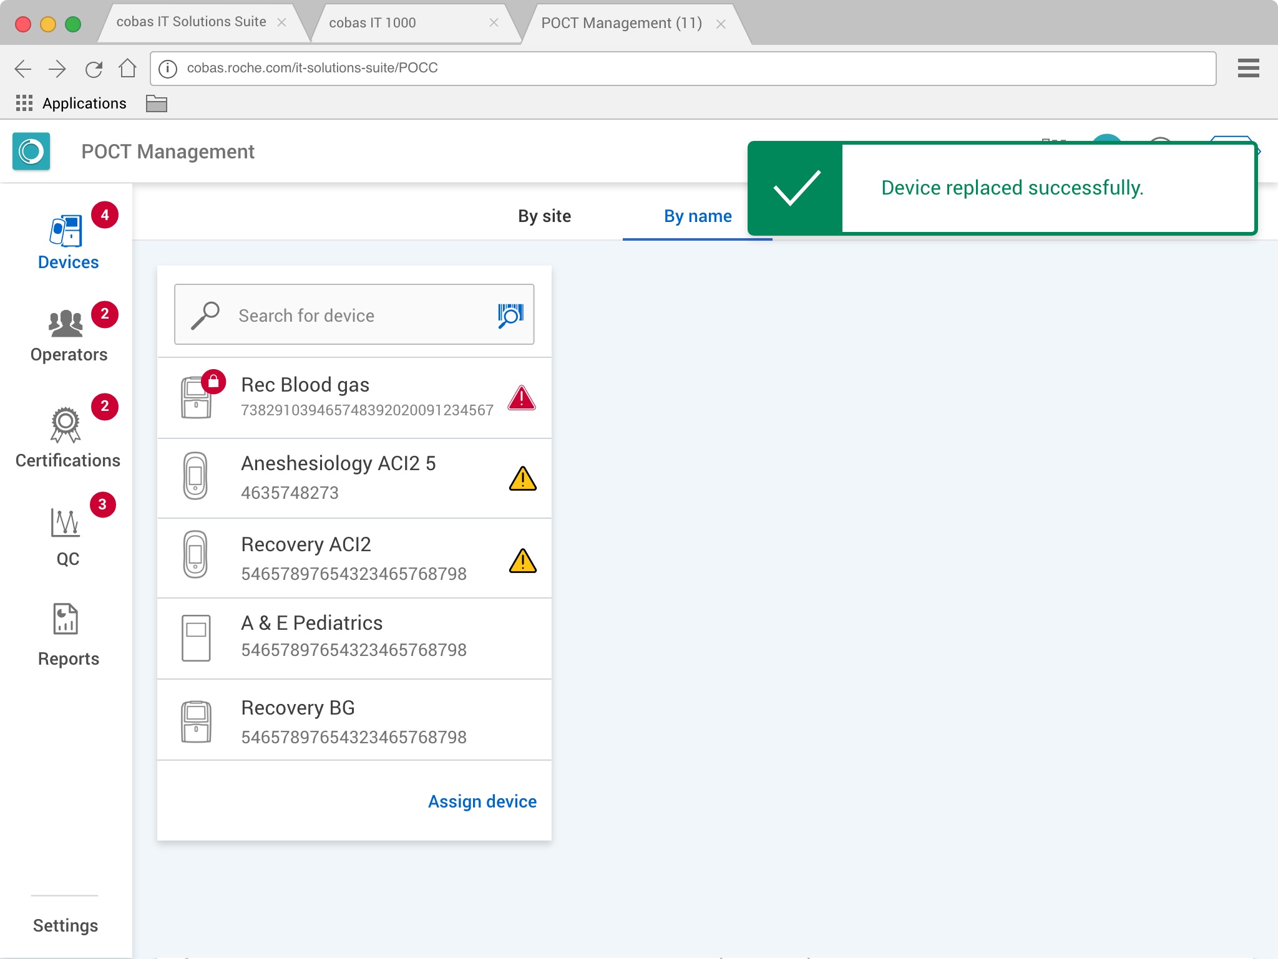The image size is (1278, 959).
Task: Click warning icon for Aneshesiology ACI2 5
Action: [522, 478]
